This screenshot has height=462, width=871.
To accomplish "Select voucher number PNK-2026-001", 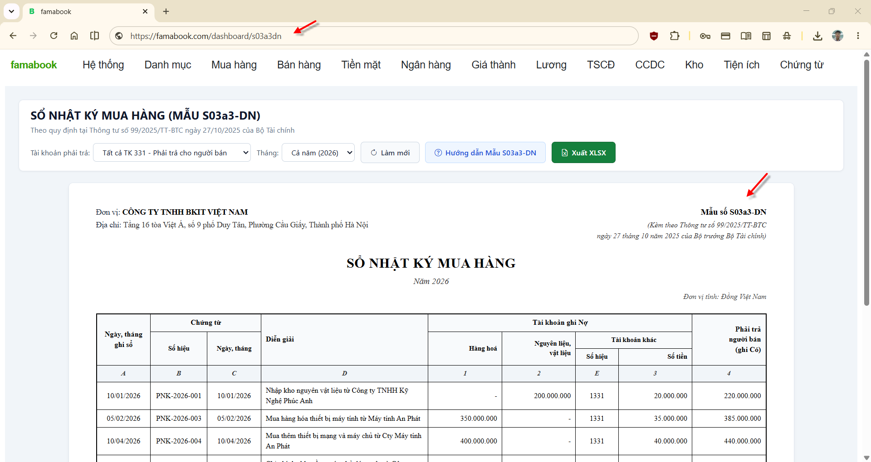I will (179, 396).
